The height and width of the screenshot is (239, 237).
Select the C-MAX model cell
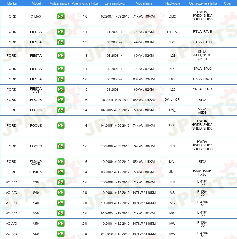tap(36, 16)
